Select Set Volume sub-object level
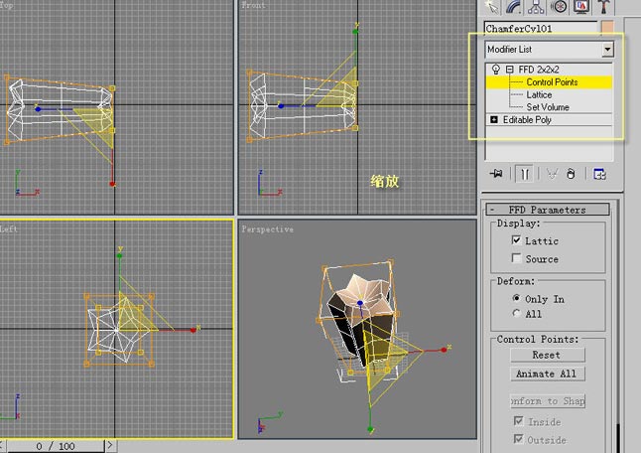641x453 pixels. [x=548, y=107]
